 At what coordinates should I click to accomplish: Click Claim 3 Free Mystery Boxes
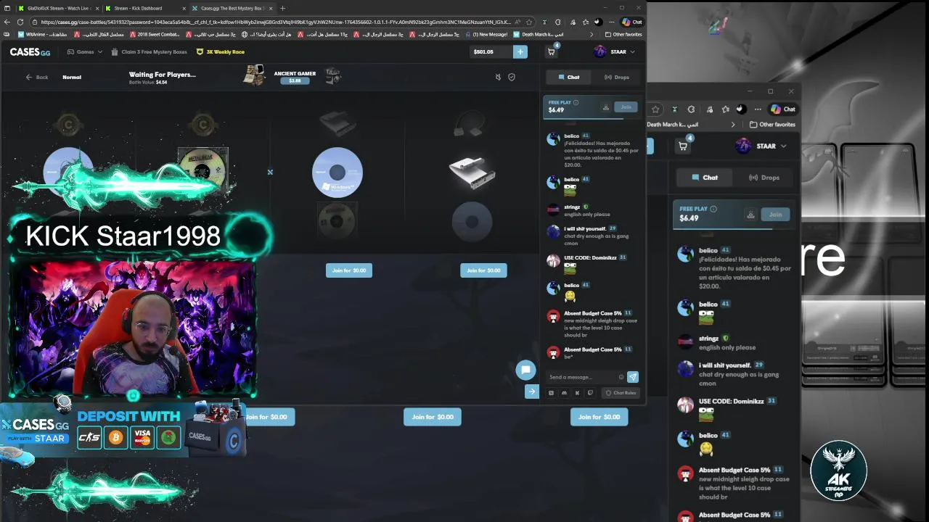tap(149, 51)
